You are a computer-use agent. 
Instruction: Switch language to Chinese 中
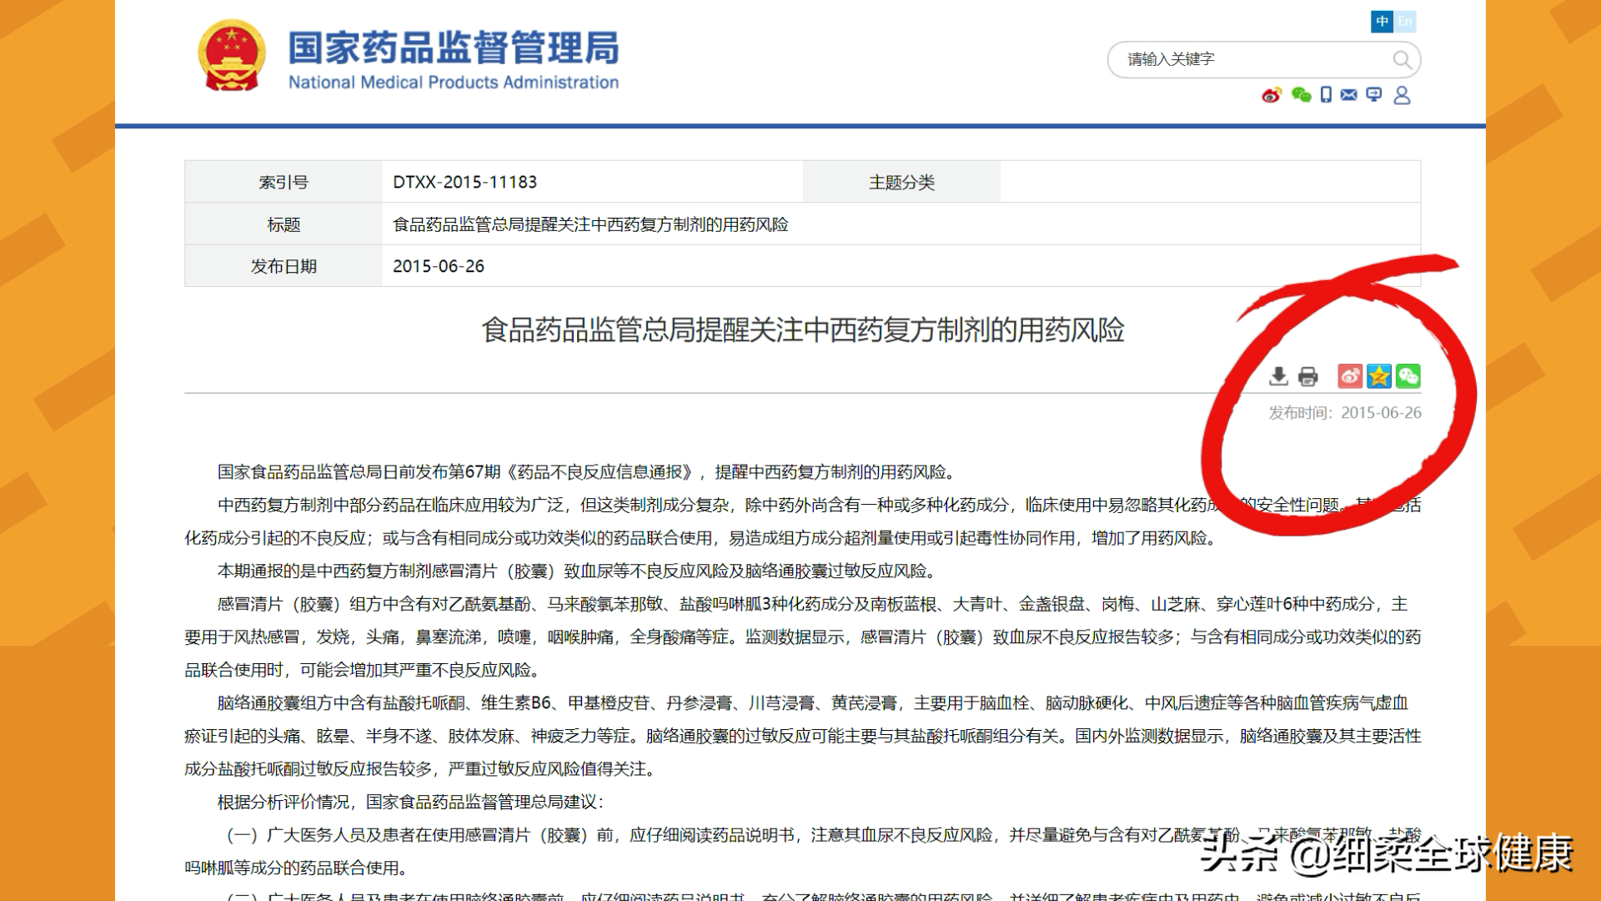point(1382,22)
